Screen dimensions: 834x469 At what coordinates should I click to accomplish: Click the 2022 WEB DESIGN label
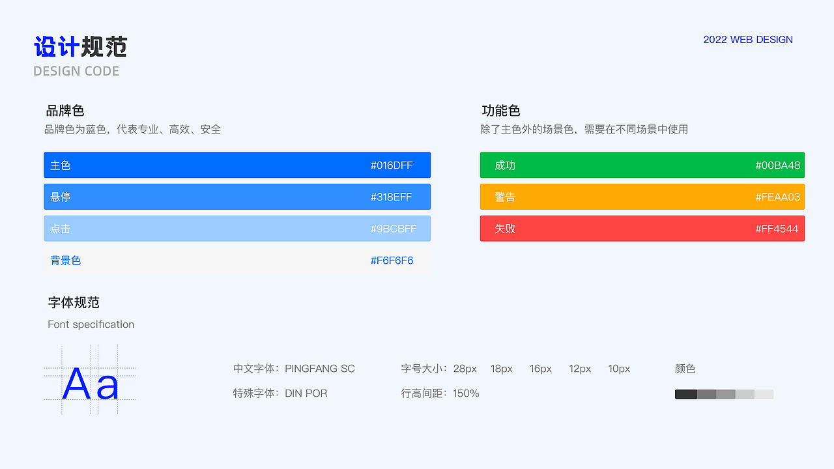tap(748, 40)
